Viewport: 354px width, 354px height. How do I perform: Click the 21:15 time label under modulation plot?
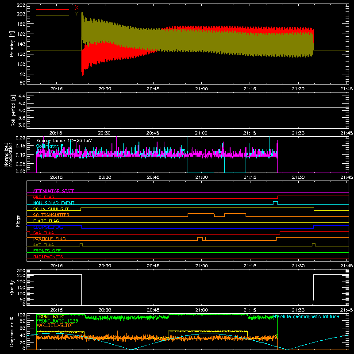250,177
